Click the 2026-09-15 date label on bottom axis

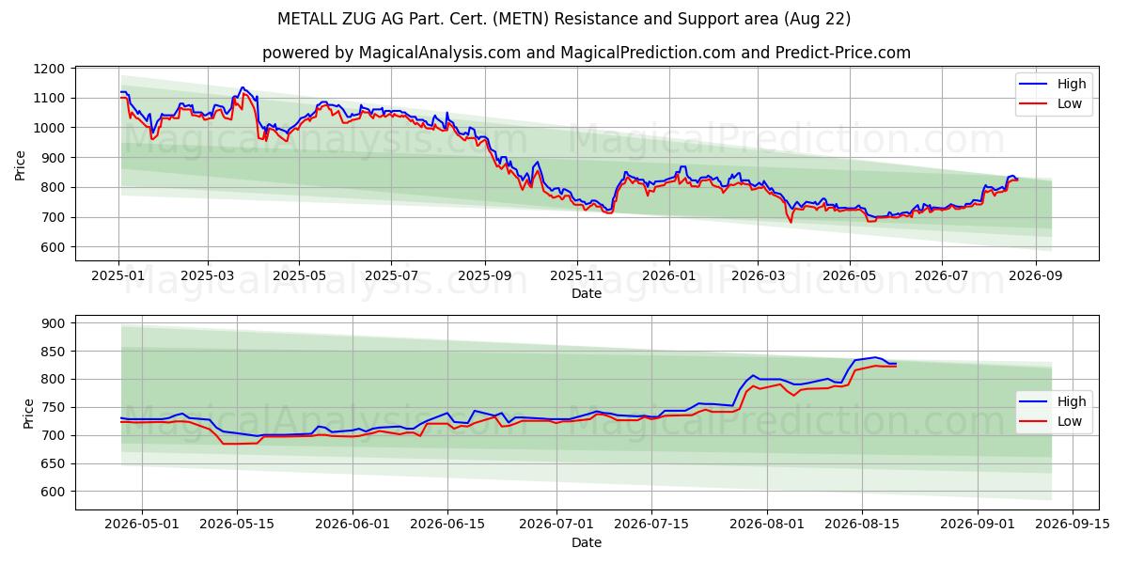1071,526
